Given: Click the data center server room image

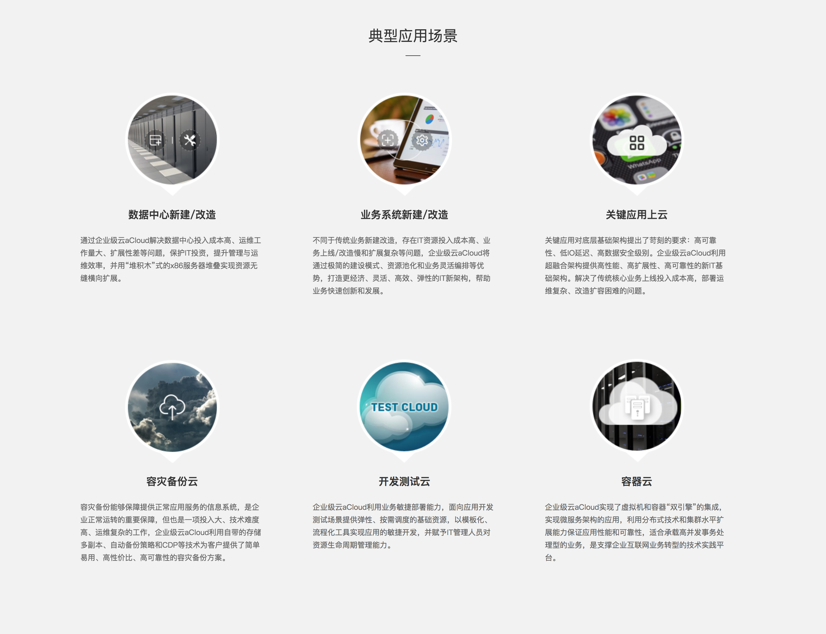Looking at the screenshot, I should [x=172, y=140].
